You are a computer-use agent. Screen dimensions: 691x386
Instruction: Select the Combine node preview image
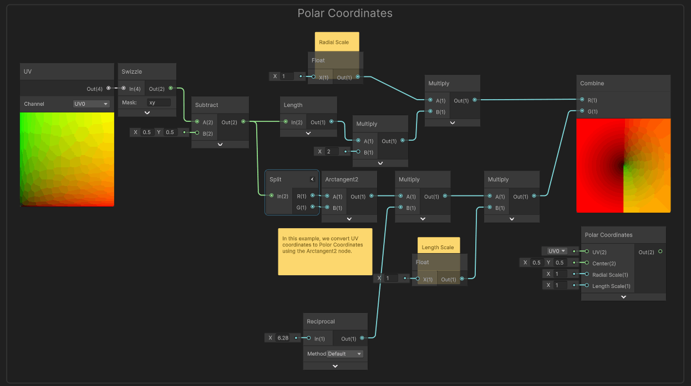point(623,165)
